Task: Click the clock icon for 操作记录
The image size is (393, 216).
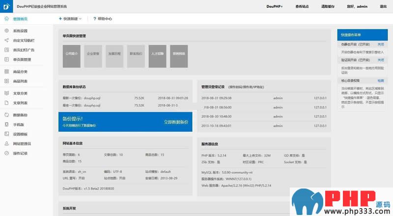Action: [x=6, y=153]
